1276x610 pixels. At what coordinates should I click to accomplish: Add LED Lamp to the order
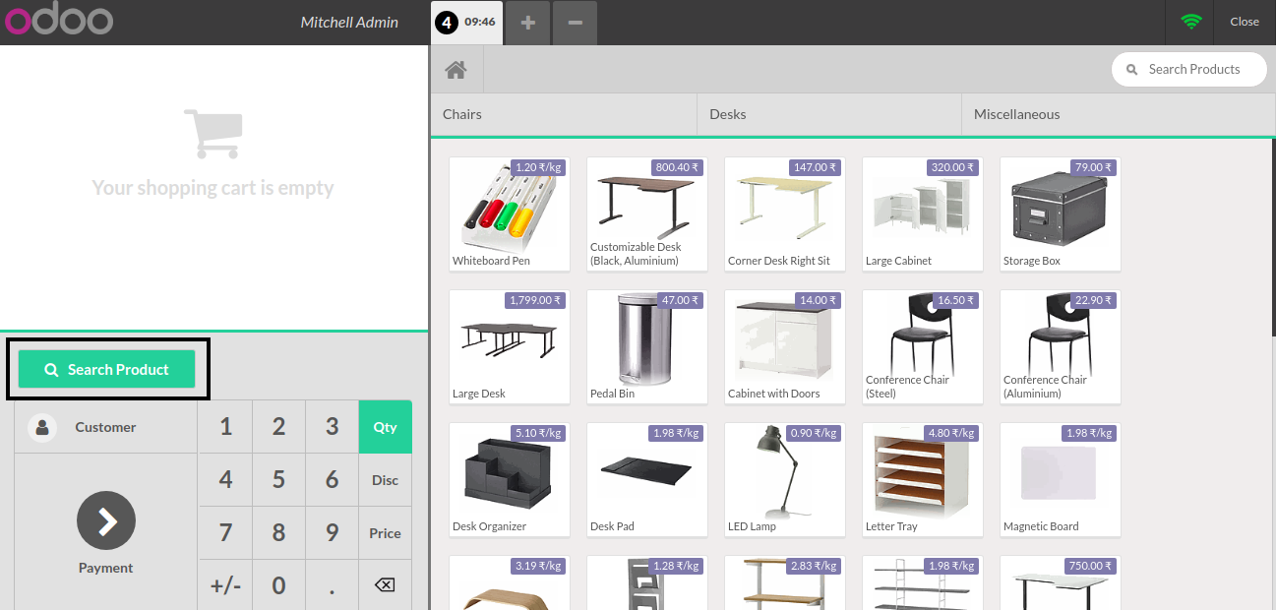[785, 479]
